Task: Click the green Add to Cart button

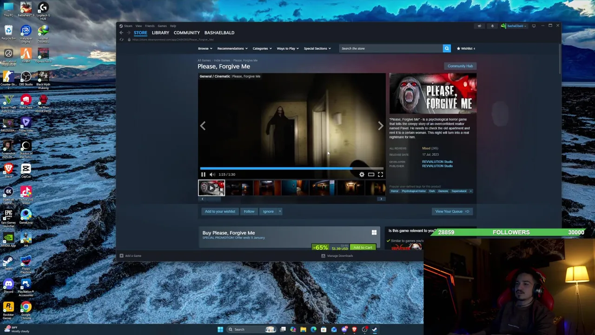Action: (x=363, y=248)
